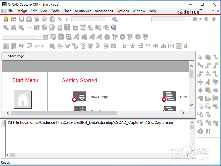Click the Help question mark icon
The width and height of the screenshot is (221, 166).
pyautogui.click(x=113, y=27)
